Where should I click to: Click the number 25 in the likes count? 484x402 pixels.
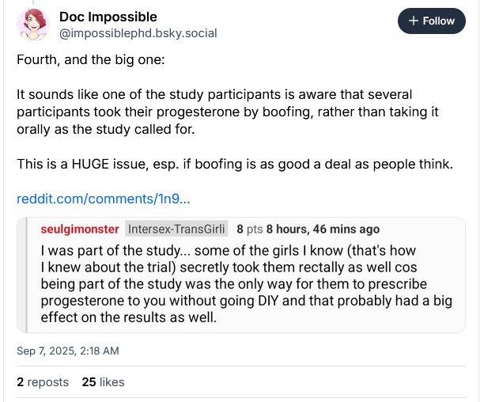click(89, 382)
